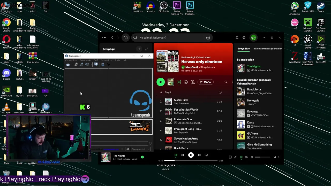Toggle connect to a device panel
This screenshot has width=331, height=186.
coord(246,157)
